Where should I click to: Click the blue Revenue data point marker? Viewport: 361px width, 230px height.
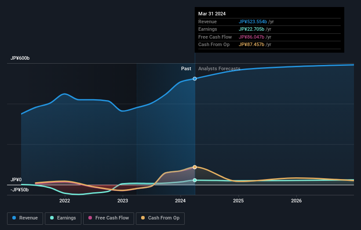pos(195,79)
